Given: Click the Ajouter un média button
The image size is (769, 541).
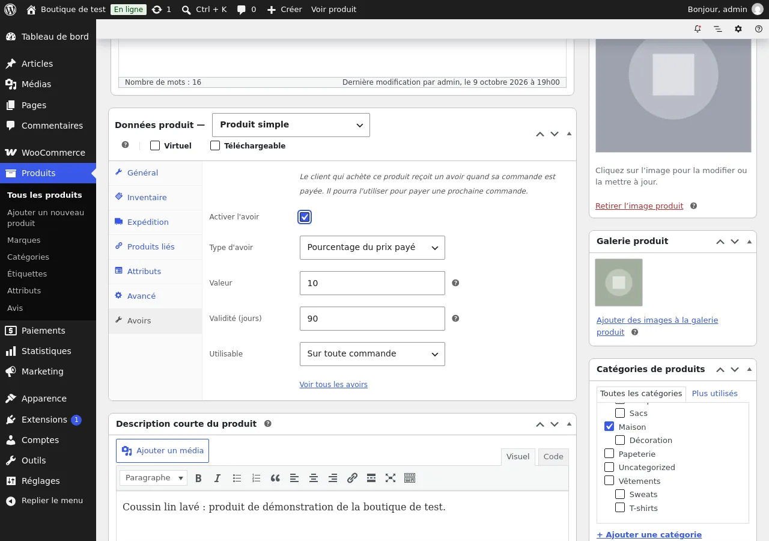Looking at the screenshot, I should coord(163,451).
